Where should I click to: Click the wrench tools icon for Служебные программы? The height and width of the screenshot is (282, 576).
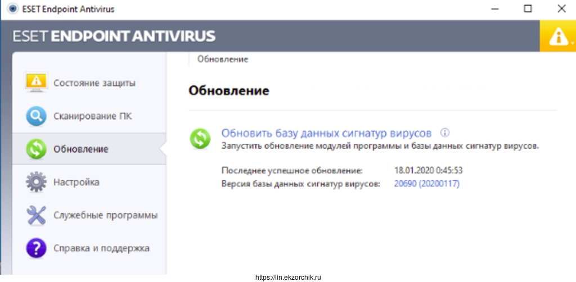37,216
